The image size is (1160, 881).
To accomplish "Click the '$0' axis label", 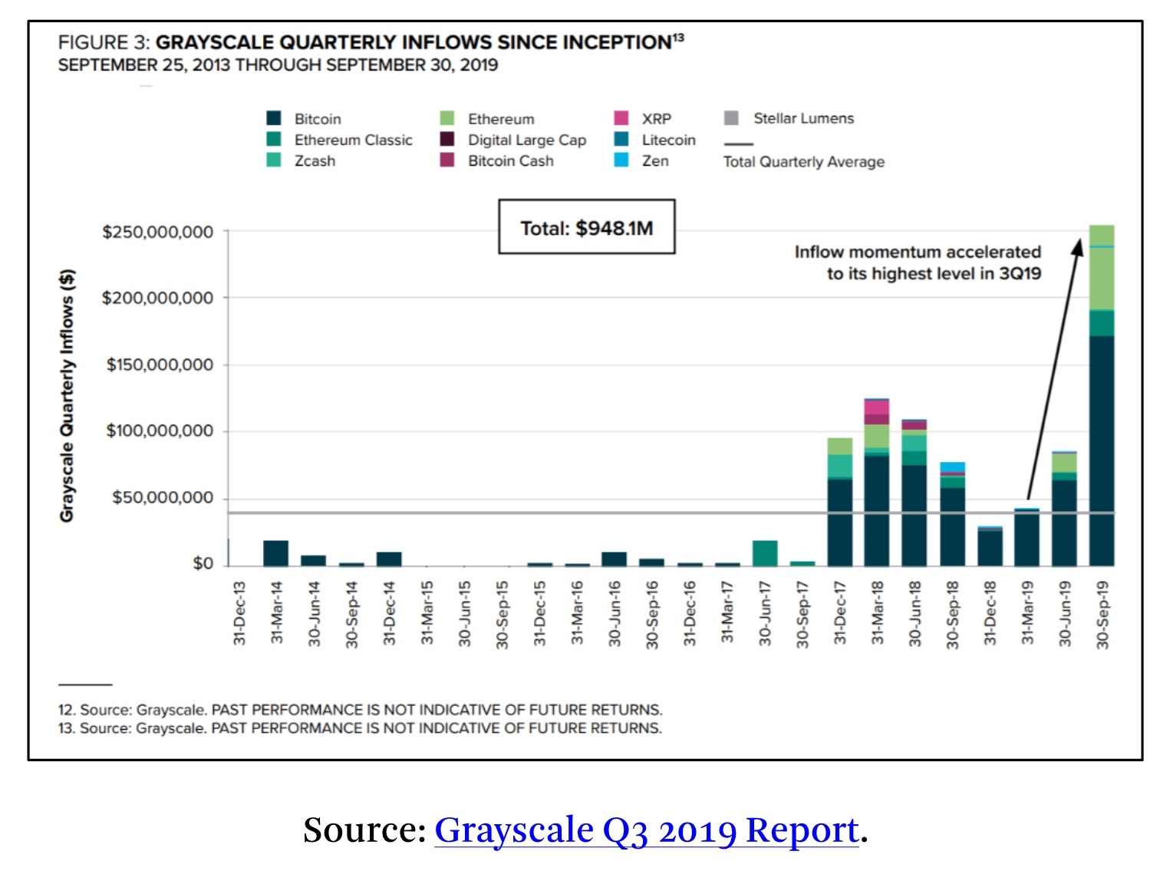I will coord(203,563).
